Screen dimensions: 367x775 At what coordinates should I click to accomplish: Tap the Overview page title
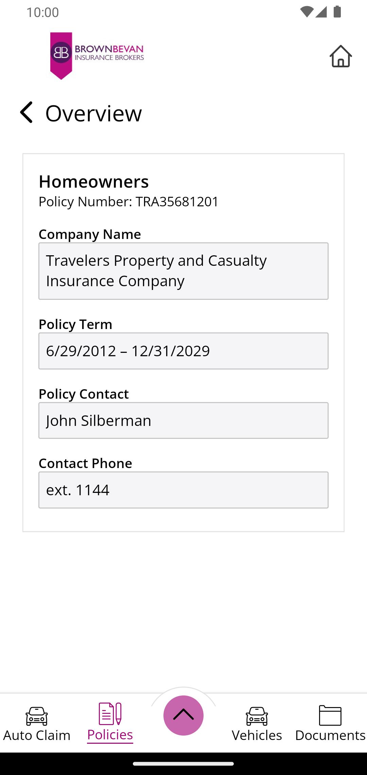93,113
